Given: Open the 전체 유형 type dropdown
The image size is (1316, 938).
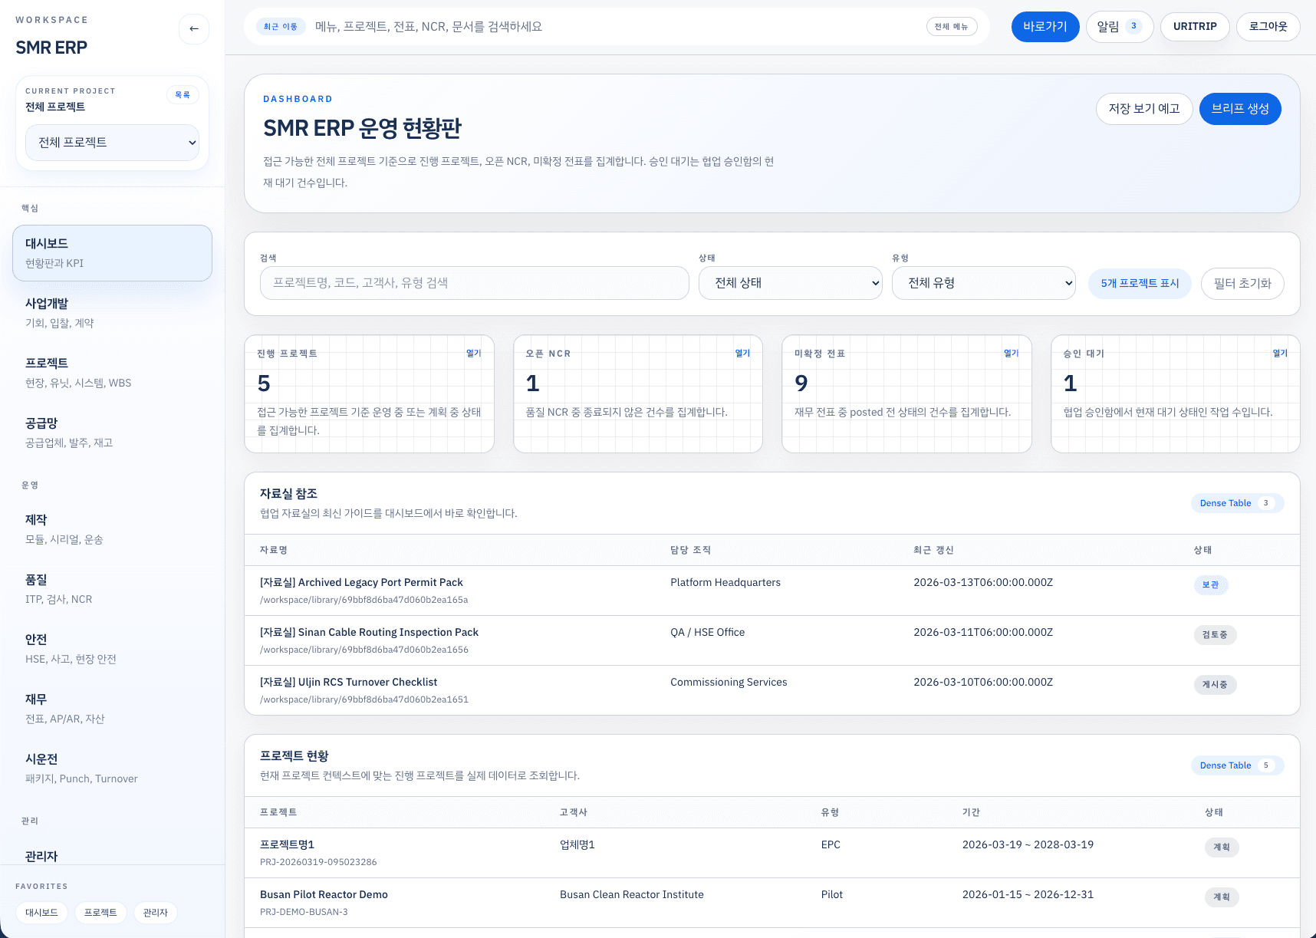Looking at the screenshot, I should click(983, 283).
